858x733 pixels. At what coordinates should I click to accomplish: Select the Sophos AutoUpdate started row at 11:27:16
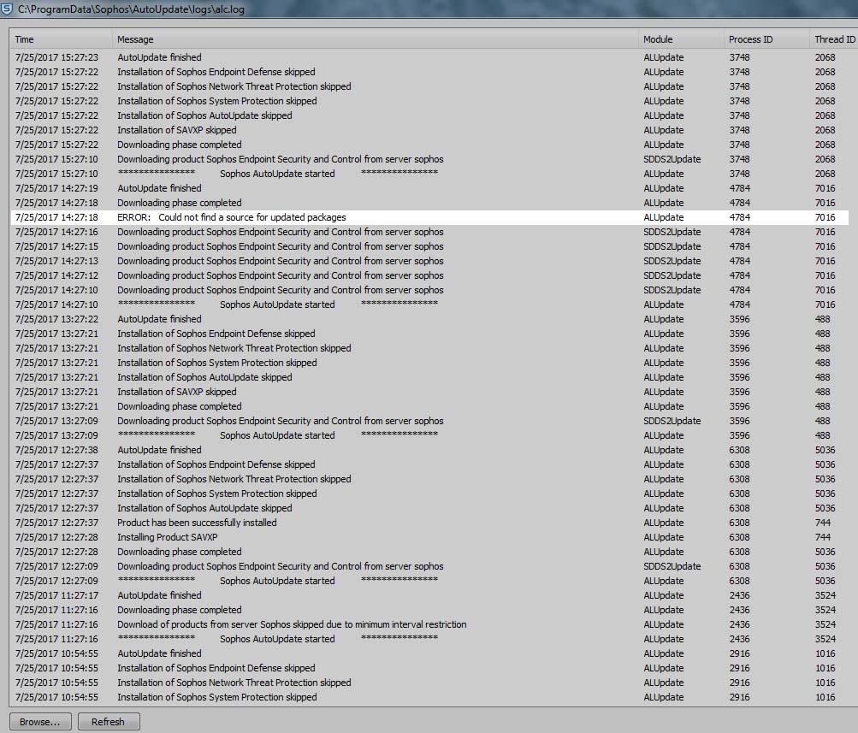(x=429, y=639)
